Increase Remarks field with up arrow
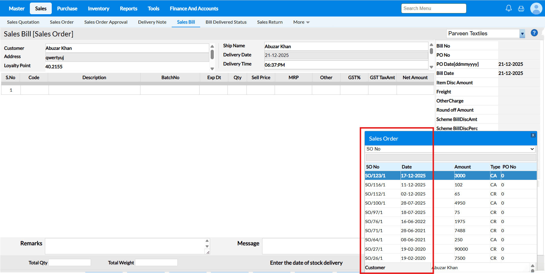Image resolution: width=545 pixels, height=274 pixels. (x=207, y=241)
